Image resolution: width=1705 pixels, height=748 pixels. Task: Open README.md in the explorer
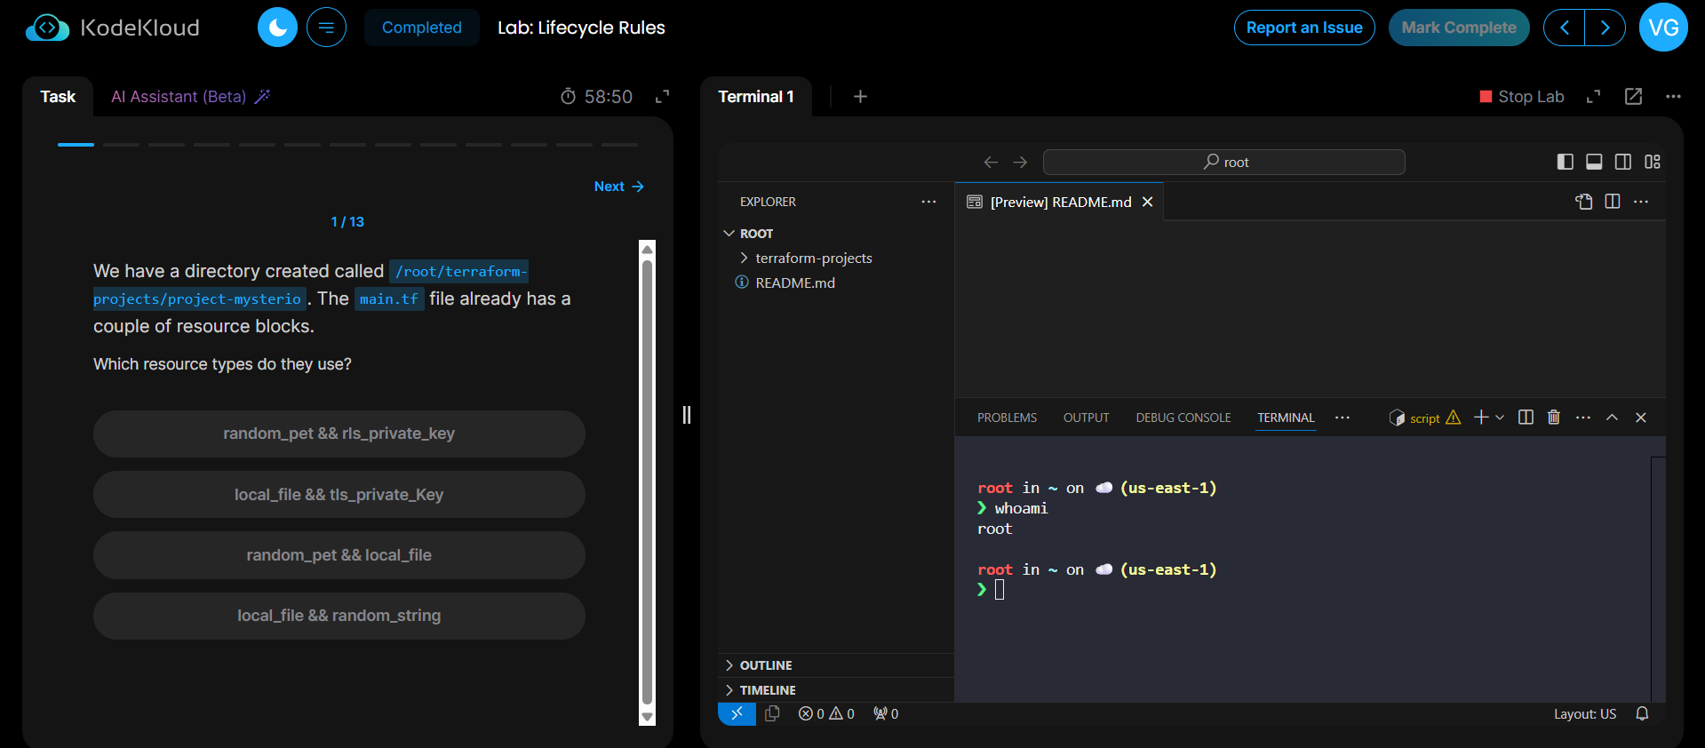(835, 282)
